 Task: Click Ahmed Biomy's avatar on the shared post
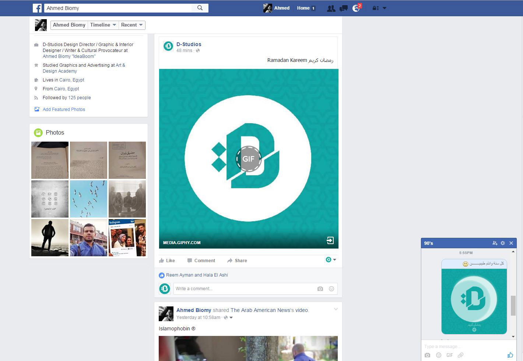coord(166,314)
